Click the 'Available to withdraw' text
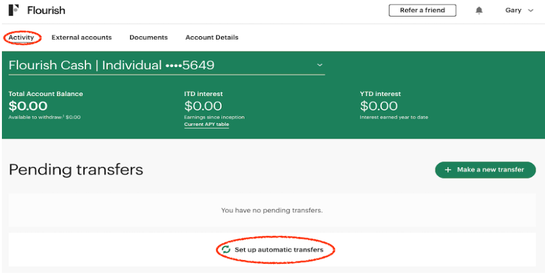This screenshot has width=545, height=274. point(45,117)
